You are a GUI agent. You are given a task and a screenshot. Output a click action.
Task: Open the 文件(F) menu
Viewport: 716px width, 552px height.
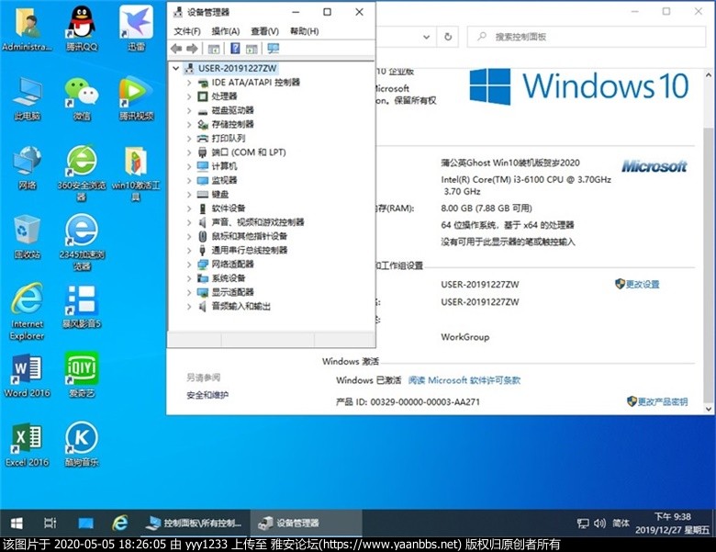pos(187,31)
